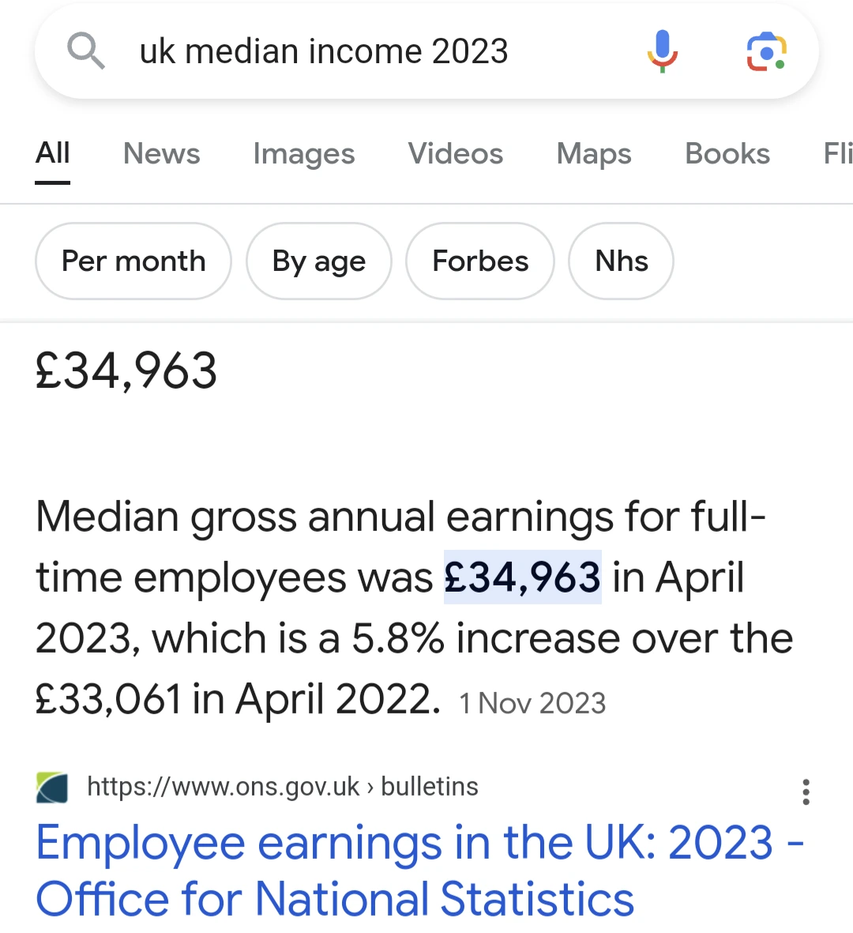This screenshot has height=933, width=853.
Task: Start voice search with microphone icon
Action: pos(663,51)
